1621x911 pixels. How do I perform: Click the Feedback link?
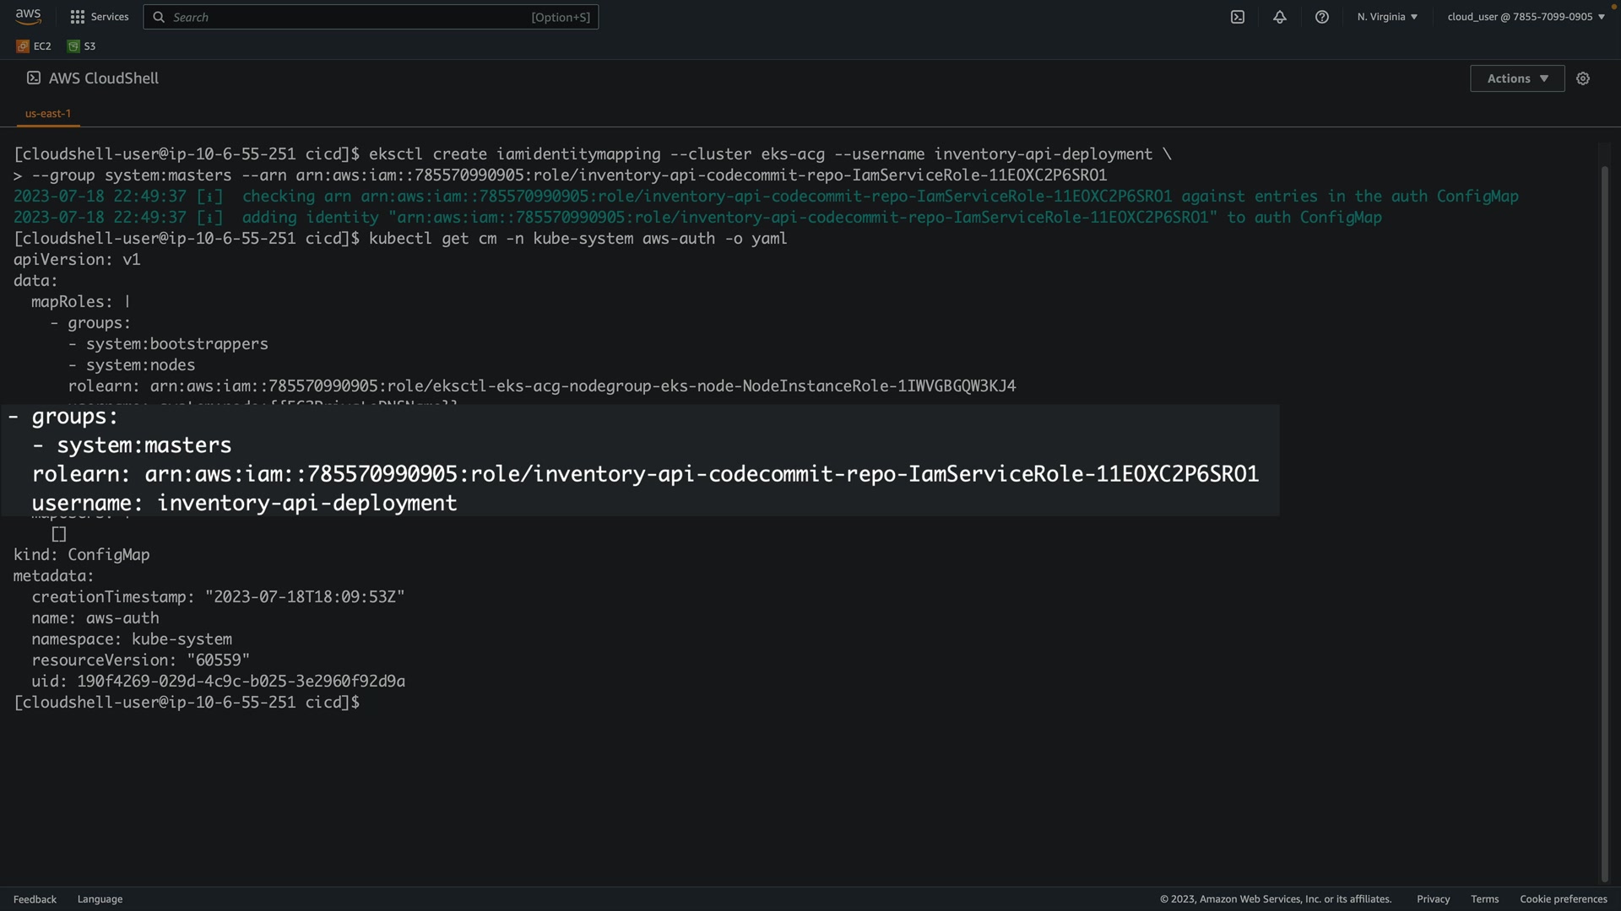click(35, 899)
